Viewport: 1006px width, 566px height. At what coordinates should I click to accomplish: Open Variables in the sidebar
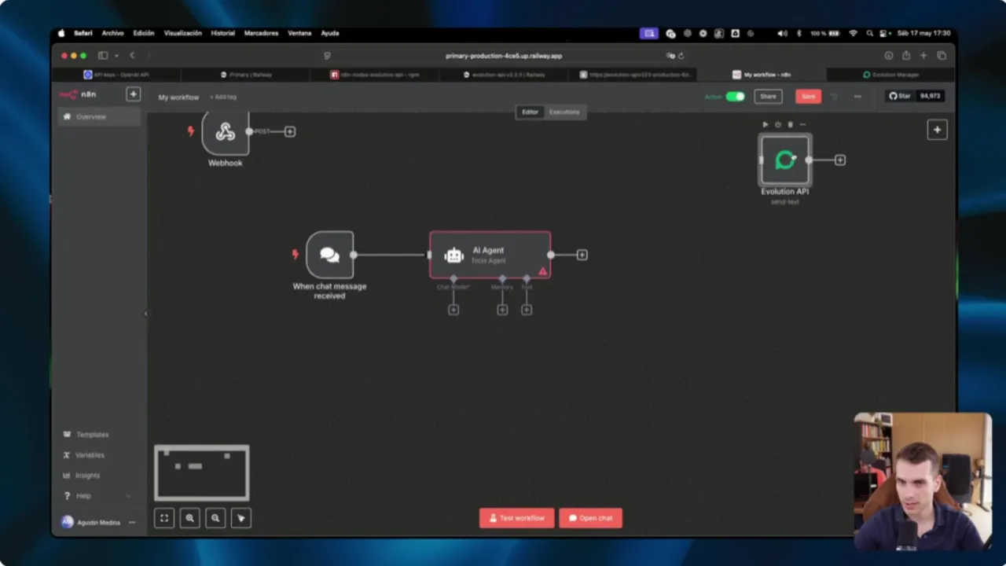point(90,455)
